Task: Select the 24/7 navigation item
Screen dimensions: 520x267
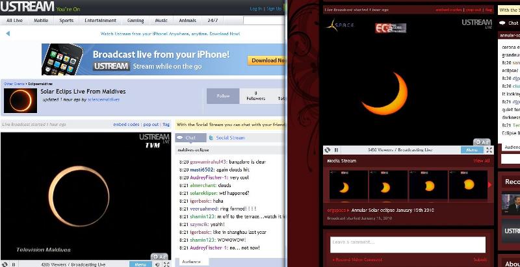Action: [213, 21]
